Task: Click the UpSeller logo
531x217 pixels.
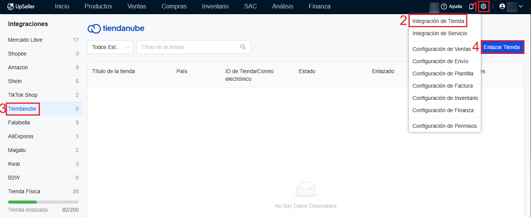Action: click(x=21, y=7)
